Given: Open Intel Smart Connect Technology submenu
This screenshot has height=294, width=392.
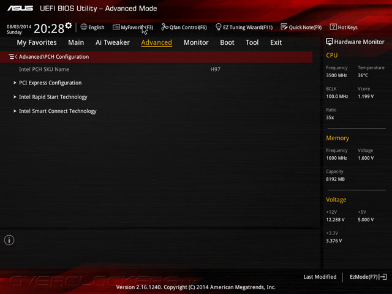Looking at the screenshot, I should (58, 111).
